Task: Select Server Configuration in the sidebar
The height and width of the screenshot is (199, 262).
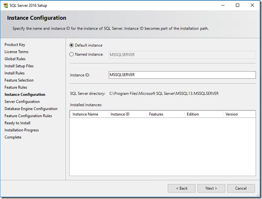Action: pyautogui.click(x=22, y=101)
